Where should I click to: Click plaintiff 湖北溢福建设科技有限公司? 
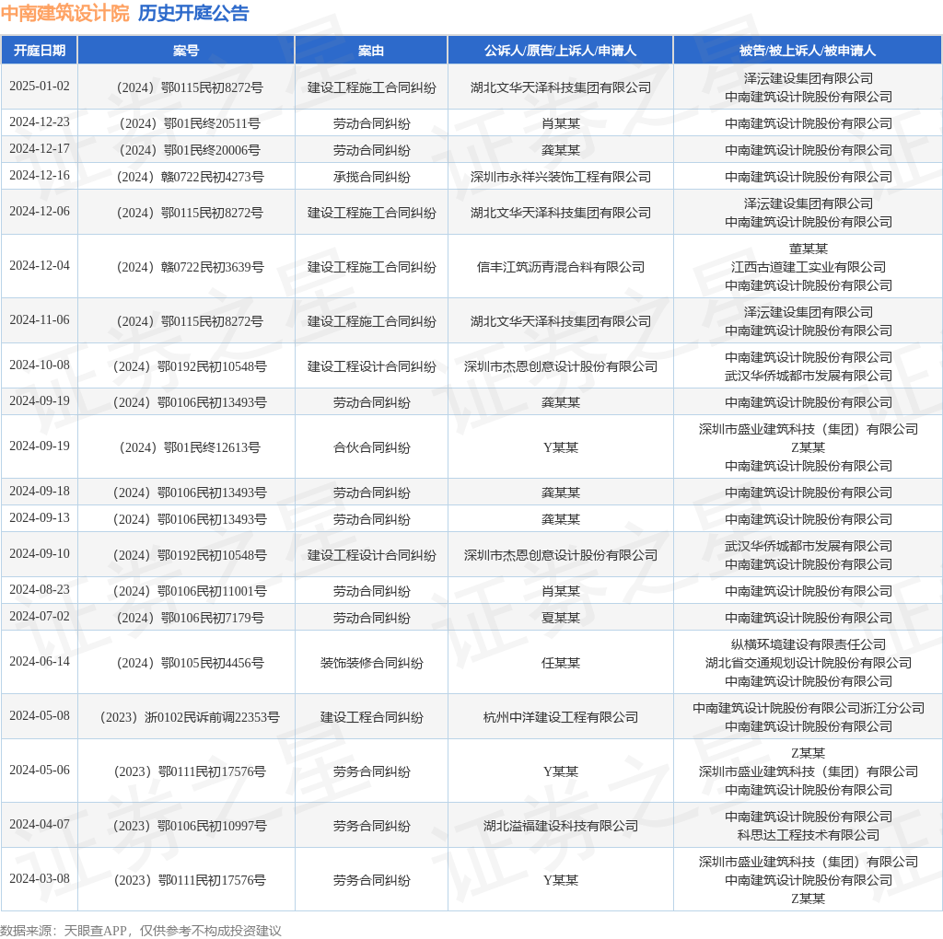(x=561, y=826)
